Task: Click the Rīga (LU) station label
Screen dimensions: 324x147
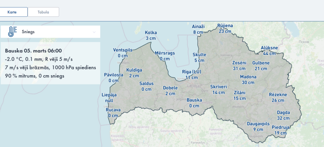Action: coord(192,74)
